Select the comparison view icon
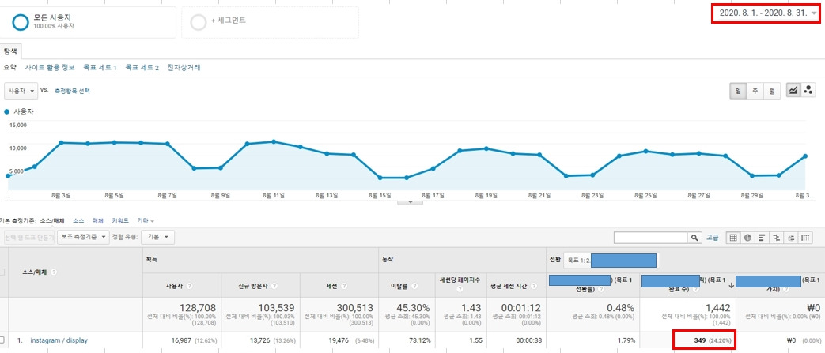Screen dimensions: 825x353 [x=775, y=238]
